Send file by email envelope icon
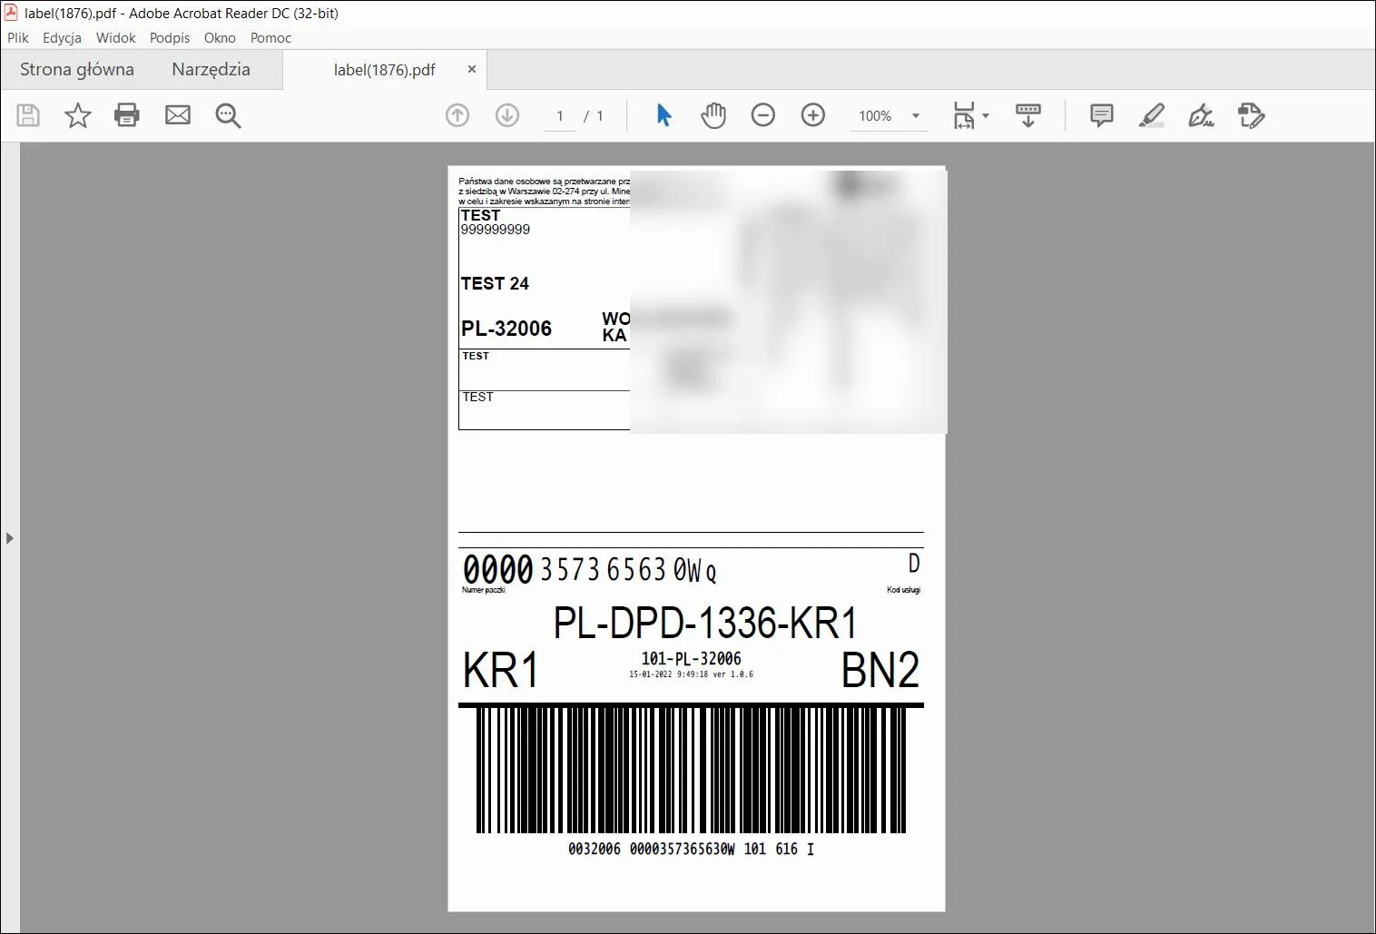1376x934 pixels. [x=178, y=115]
